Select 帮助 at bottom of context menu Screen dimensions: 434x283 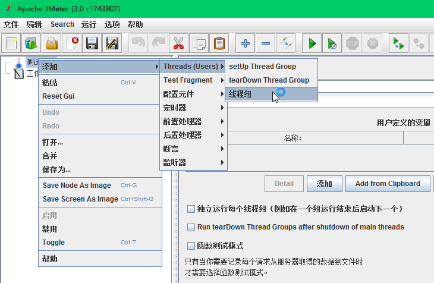100,259
